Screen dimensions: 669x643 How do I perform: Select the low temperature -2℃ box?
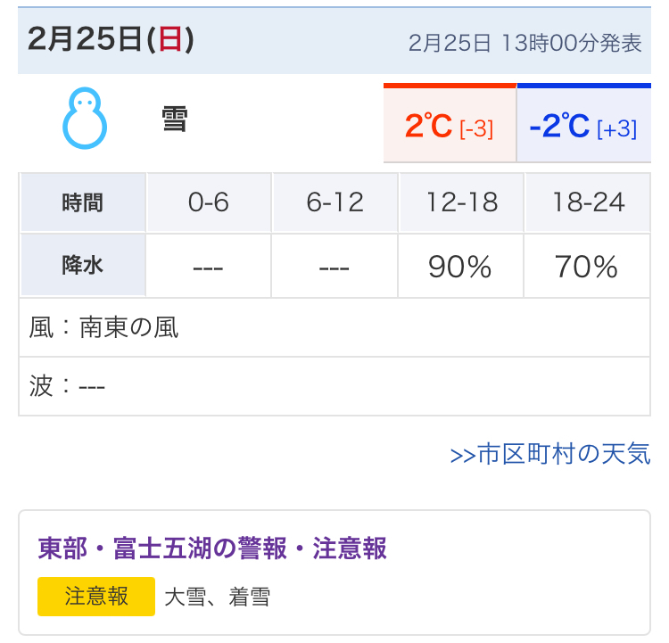[x=583, y=127]
